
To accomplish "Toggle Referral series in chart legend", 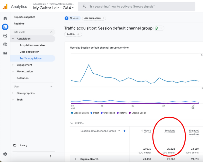I will pyautogui.click(x=123, y=113).
